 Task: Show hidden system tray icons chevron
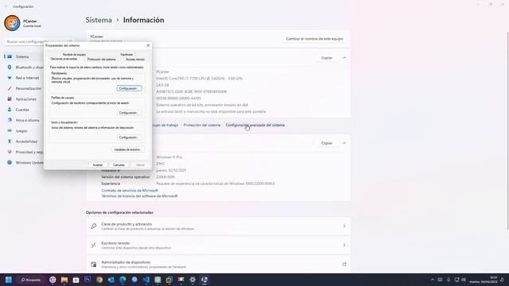point(433,280)
